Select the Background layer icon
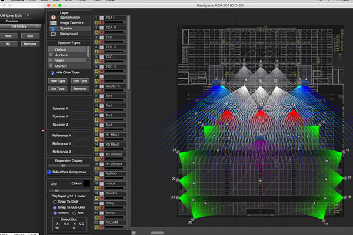Image resolution: width=353 pixels, height=235 pixels. [54, 33]
